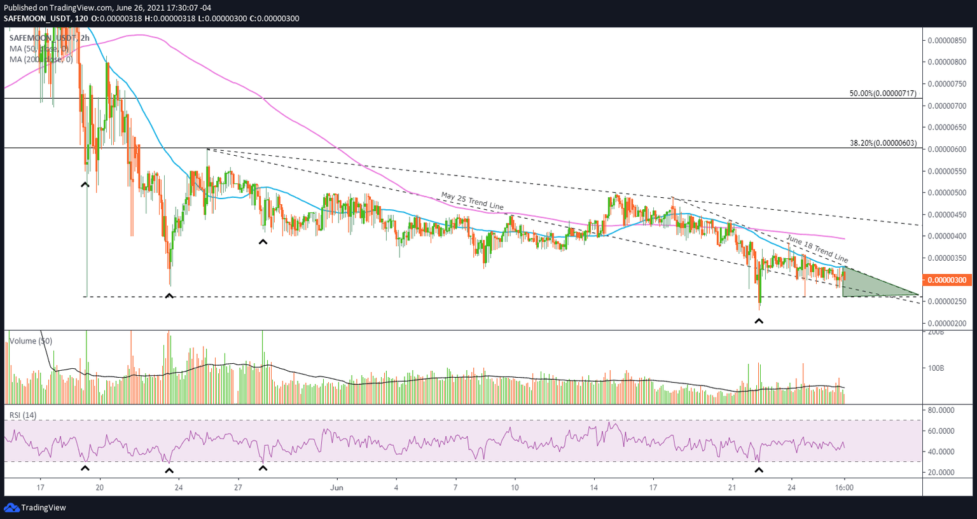
Task: Click the 0.00000450 price axis label
Action: [947, 215]
